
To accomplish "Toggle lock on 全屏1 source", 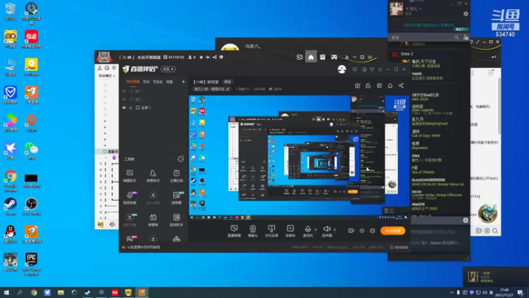I will click(x=131, y=107).
